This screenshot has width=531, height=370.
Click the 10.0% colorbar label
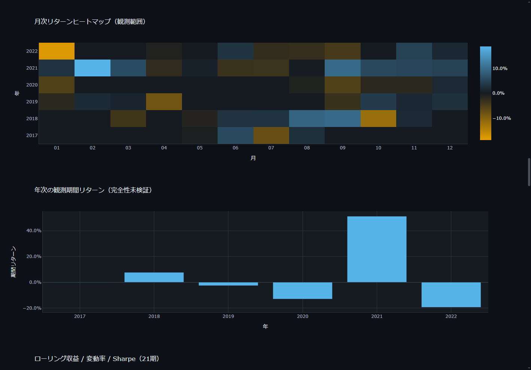(x=500, y=69)
